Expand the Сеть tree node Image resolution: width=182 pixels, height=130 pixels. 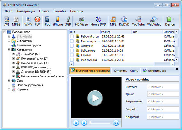[x=9, y=80]
